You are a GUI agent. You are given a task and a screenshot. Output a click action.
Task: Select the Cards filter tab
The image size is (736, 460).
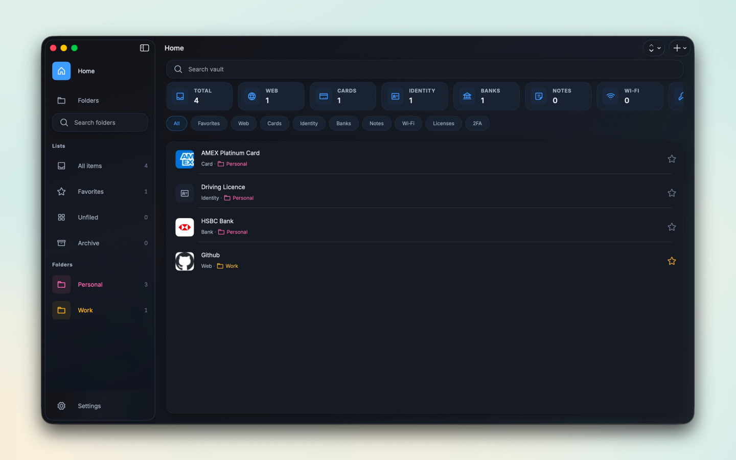(x=274, y=124)
